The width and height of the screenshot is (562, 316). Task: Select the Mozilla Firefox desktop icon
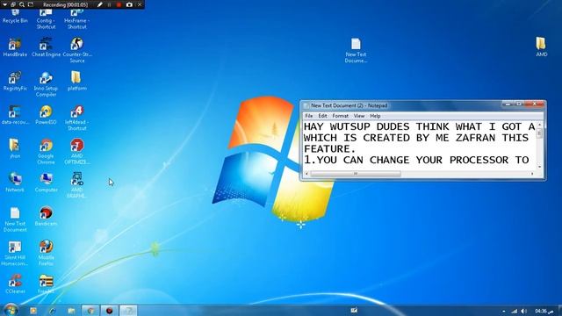46,252
